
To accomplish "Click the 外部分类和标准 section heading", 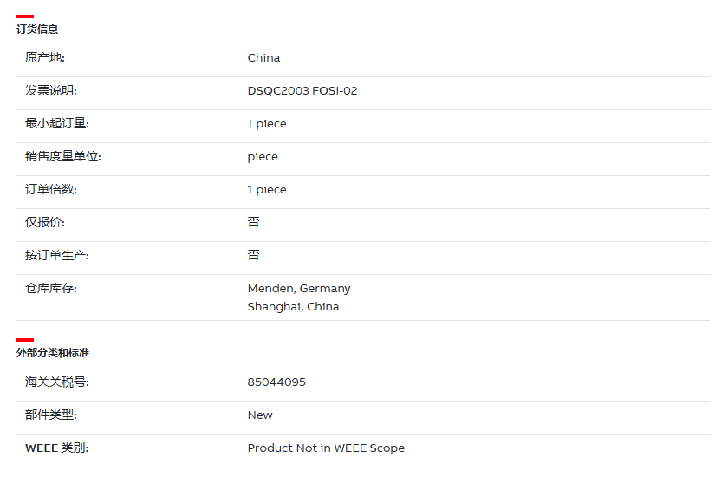I will tap(53, 353).
